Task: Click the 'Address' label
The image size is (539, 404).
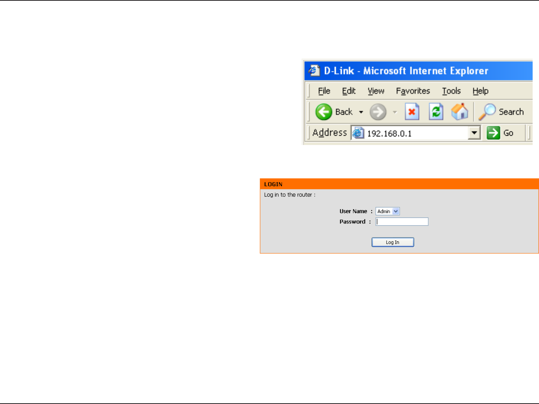Action: (x=330, y=133)
